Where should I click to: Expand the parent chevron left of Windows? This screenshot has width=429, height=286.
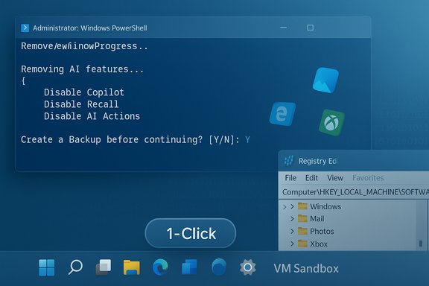(285, 206)
